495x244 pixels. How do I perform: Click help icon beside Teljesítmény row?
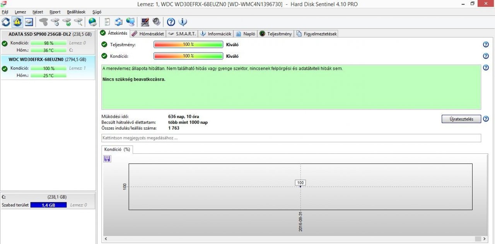tap(486, 44)
